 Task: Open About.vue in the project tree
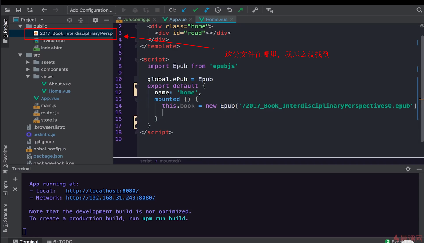click(x=60, y=84)
